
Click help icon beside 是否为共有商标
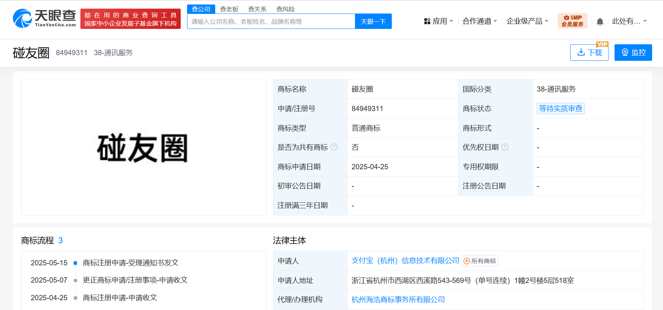334,147
